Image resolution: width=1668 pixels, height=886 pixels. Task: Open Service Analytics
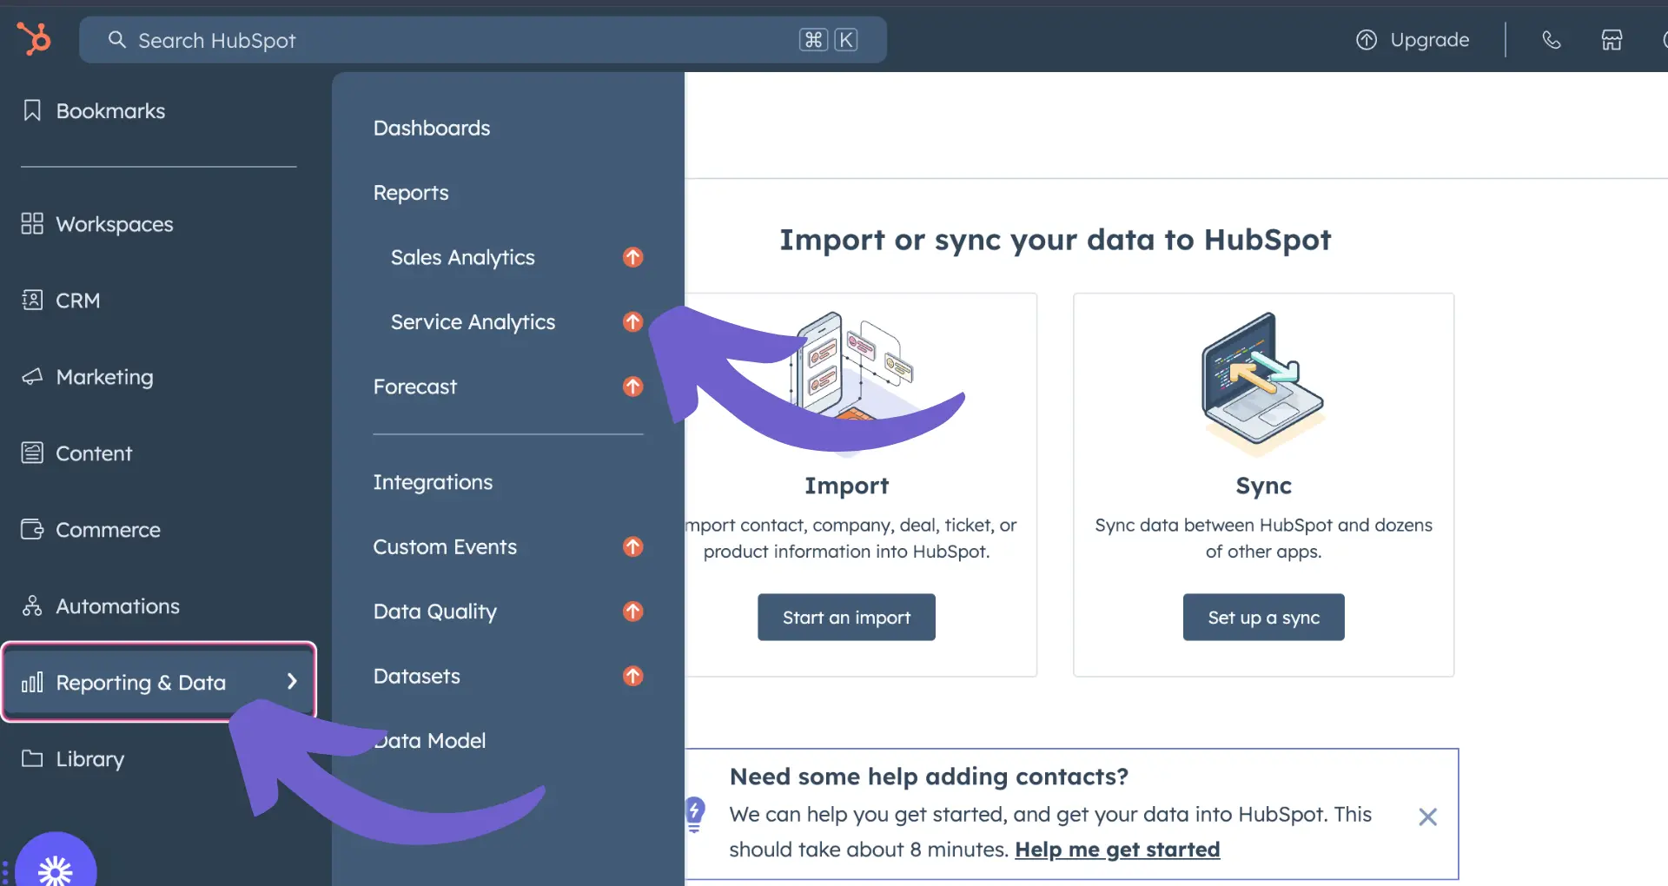pyautogui.click(x=473, y=322)
